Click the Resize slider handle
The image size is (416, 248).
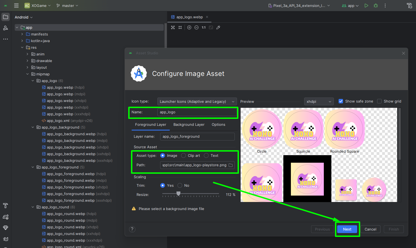point(178,193)
